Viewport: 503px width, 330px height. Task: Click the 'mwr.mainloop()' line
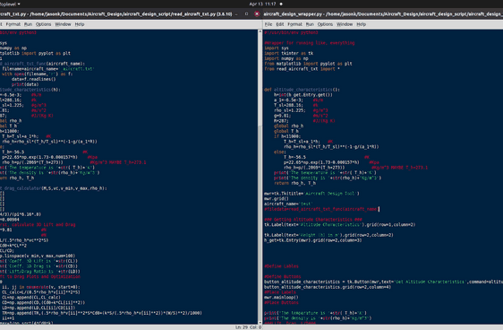281,297
